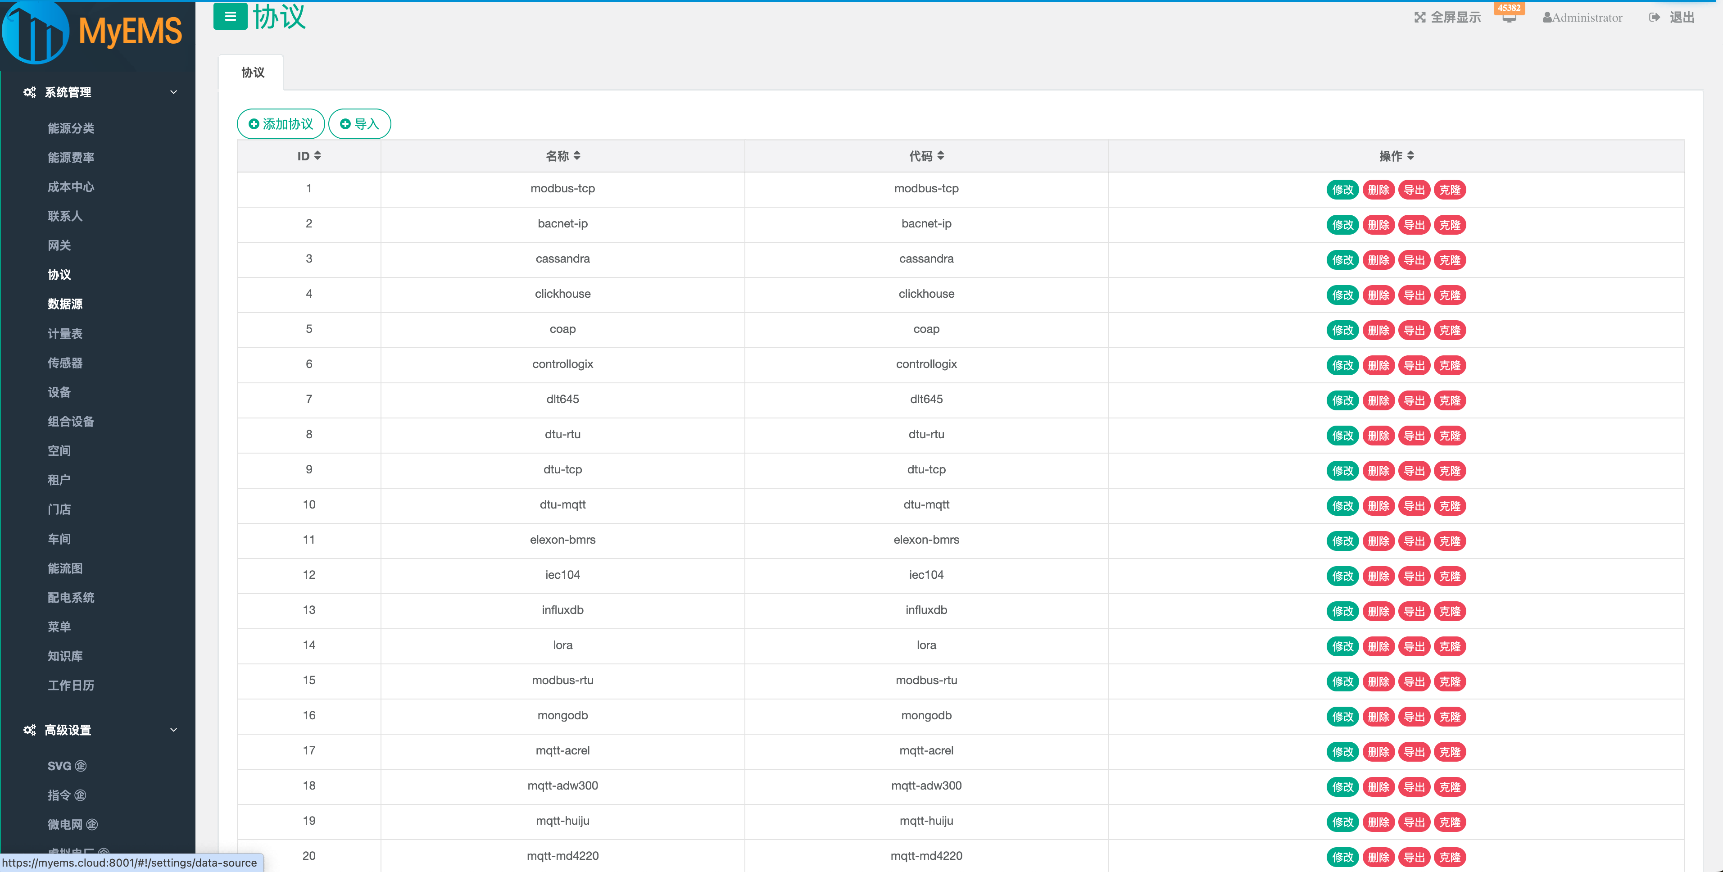Screen dimensions: 1723x872
Task: Collapse the 系统管理 menu chevron
Action: point(174,92)
